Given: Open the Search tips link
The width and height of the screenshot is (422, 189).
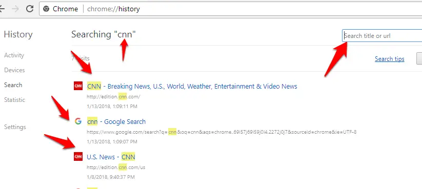Looking at the screenshot, I should point(389,59).
